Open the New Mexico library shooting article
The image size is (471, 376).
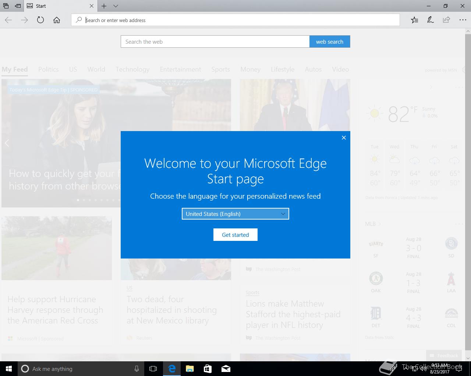coord(171,310)
